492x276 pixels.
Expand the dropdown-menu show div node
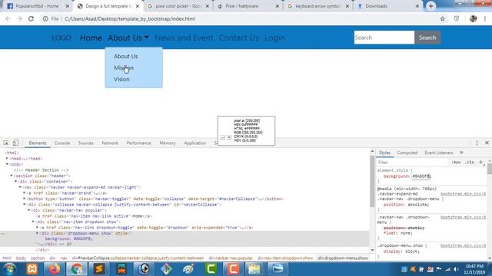click(x=38, y=233)
